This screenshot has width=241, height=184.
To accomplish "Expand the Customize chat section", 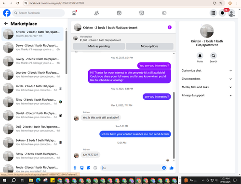I will [207, 70].
